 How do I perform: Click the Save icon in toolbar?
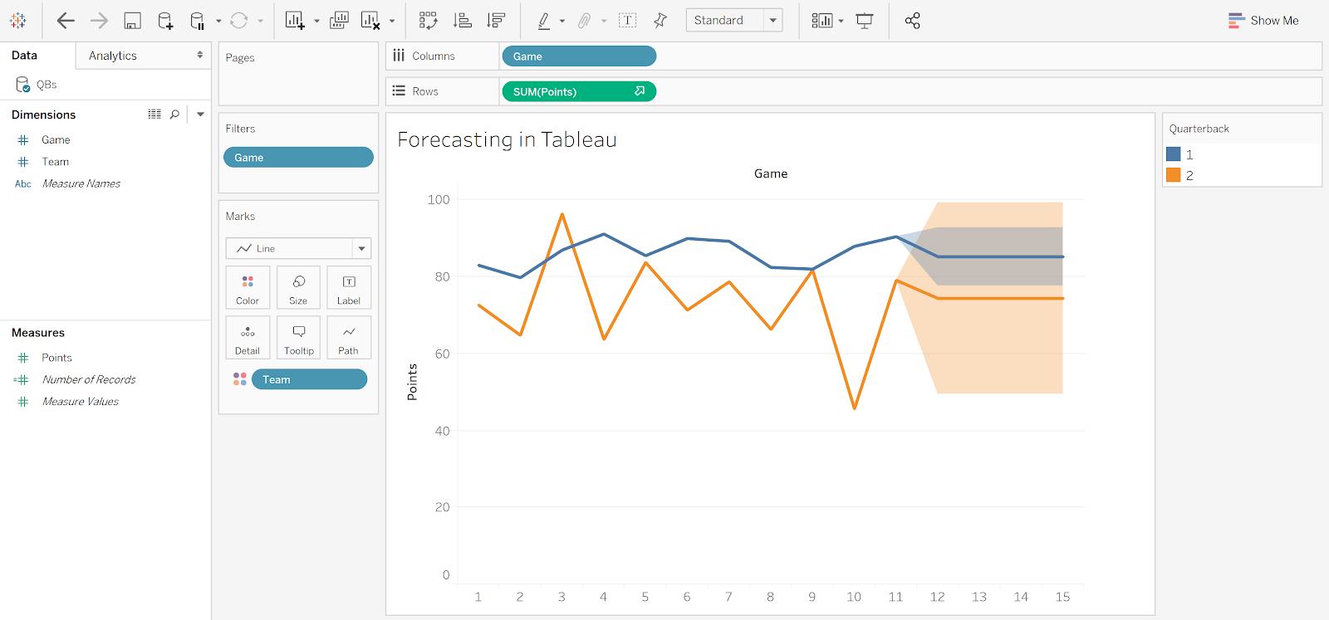132,21
